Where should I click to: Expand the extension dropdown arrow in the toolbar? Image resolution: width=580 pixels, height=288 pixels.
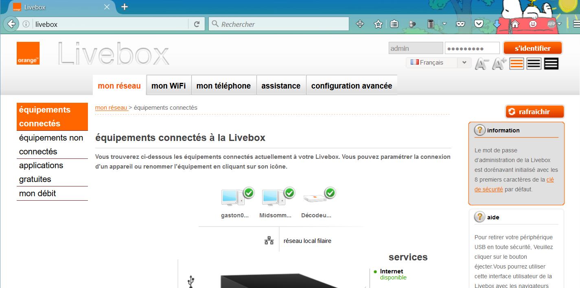(x=444, y=24)
